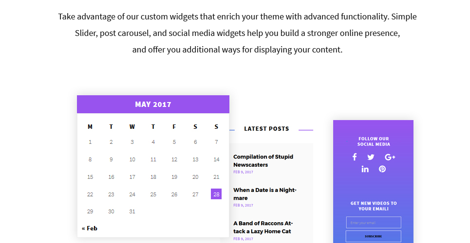
Task: Open the Google Plus icon
Action: pyautogui.click(x=390, y=157)
